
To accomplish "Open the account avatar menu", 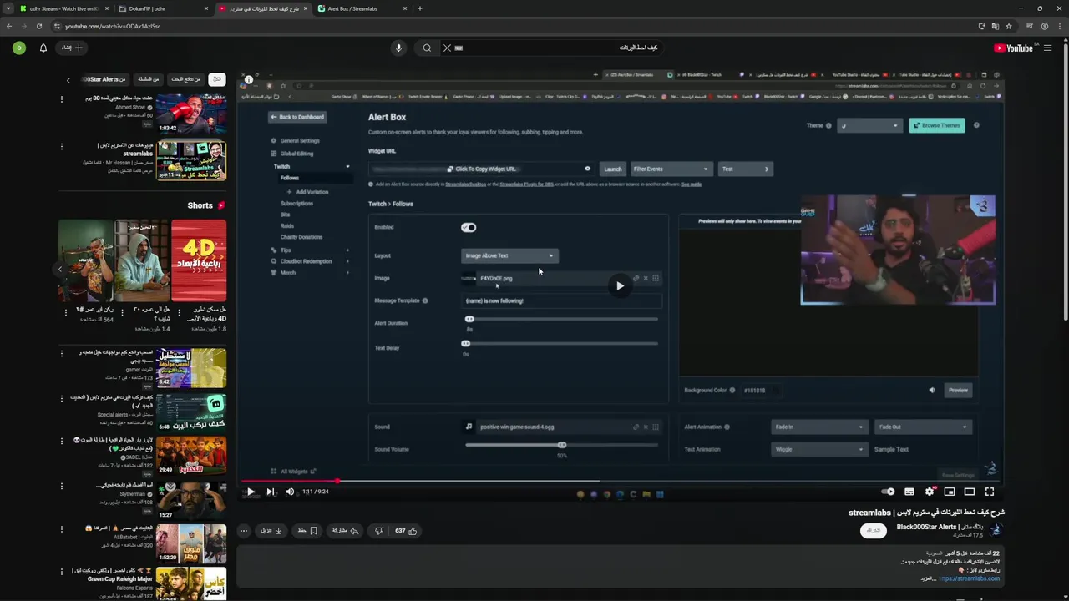I will [18, 48].
